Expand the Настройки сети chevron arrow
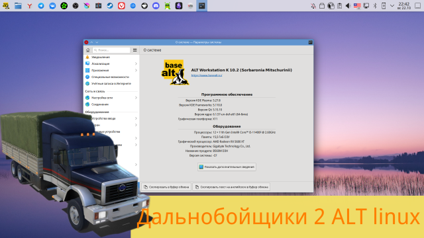Screen dimensions: 424x238 [136, 98]
